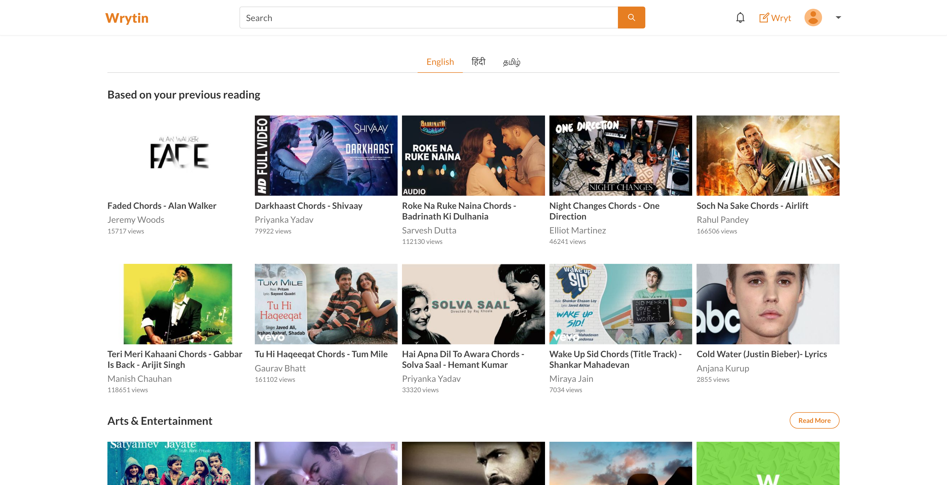
Task: Open the Justin Bieber thumbnail
Action: pos(768,304)
